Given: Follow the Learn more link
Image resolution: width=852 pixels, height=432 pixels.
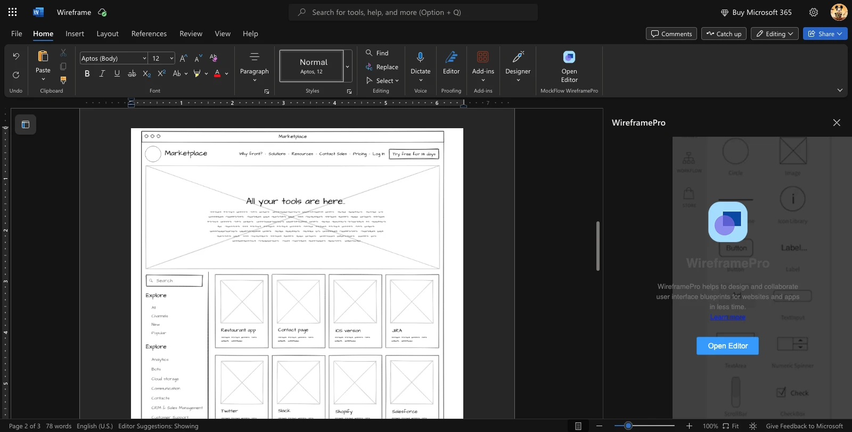Looking at the screenshot, I should [727, 317].
